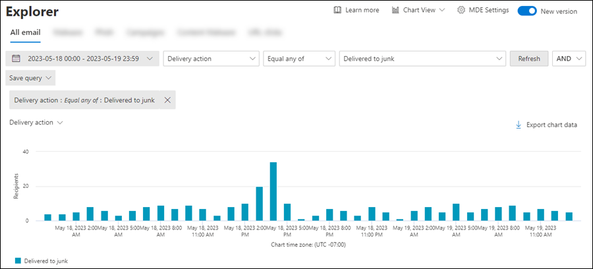Remove the Delivered to junk filter chip
This screenshot has width=593, height=269.
click(x=167, y=100)
